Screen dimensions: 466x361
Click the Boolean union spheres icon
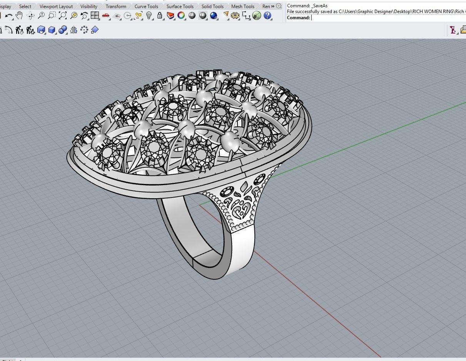[x=63, y=30]
